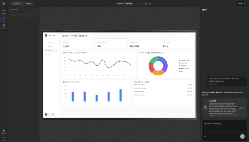The height and width of the screenshot is (142, 249).
Task: Open the Previews sidebar section
Action: tap(4, 26)
